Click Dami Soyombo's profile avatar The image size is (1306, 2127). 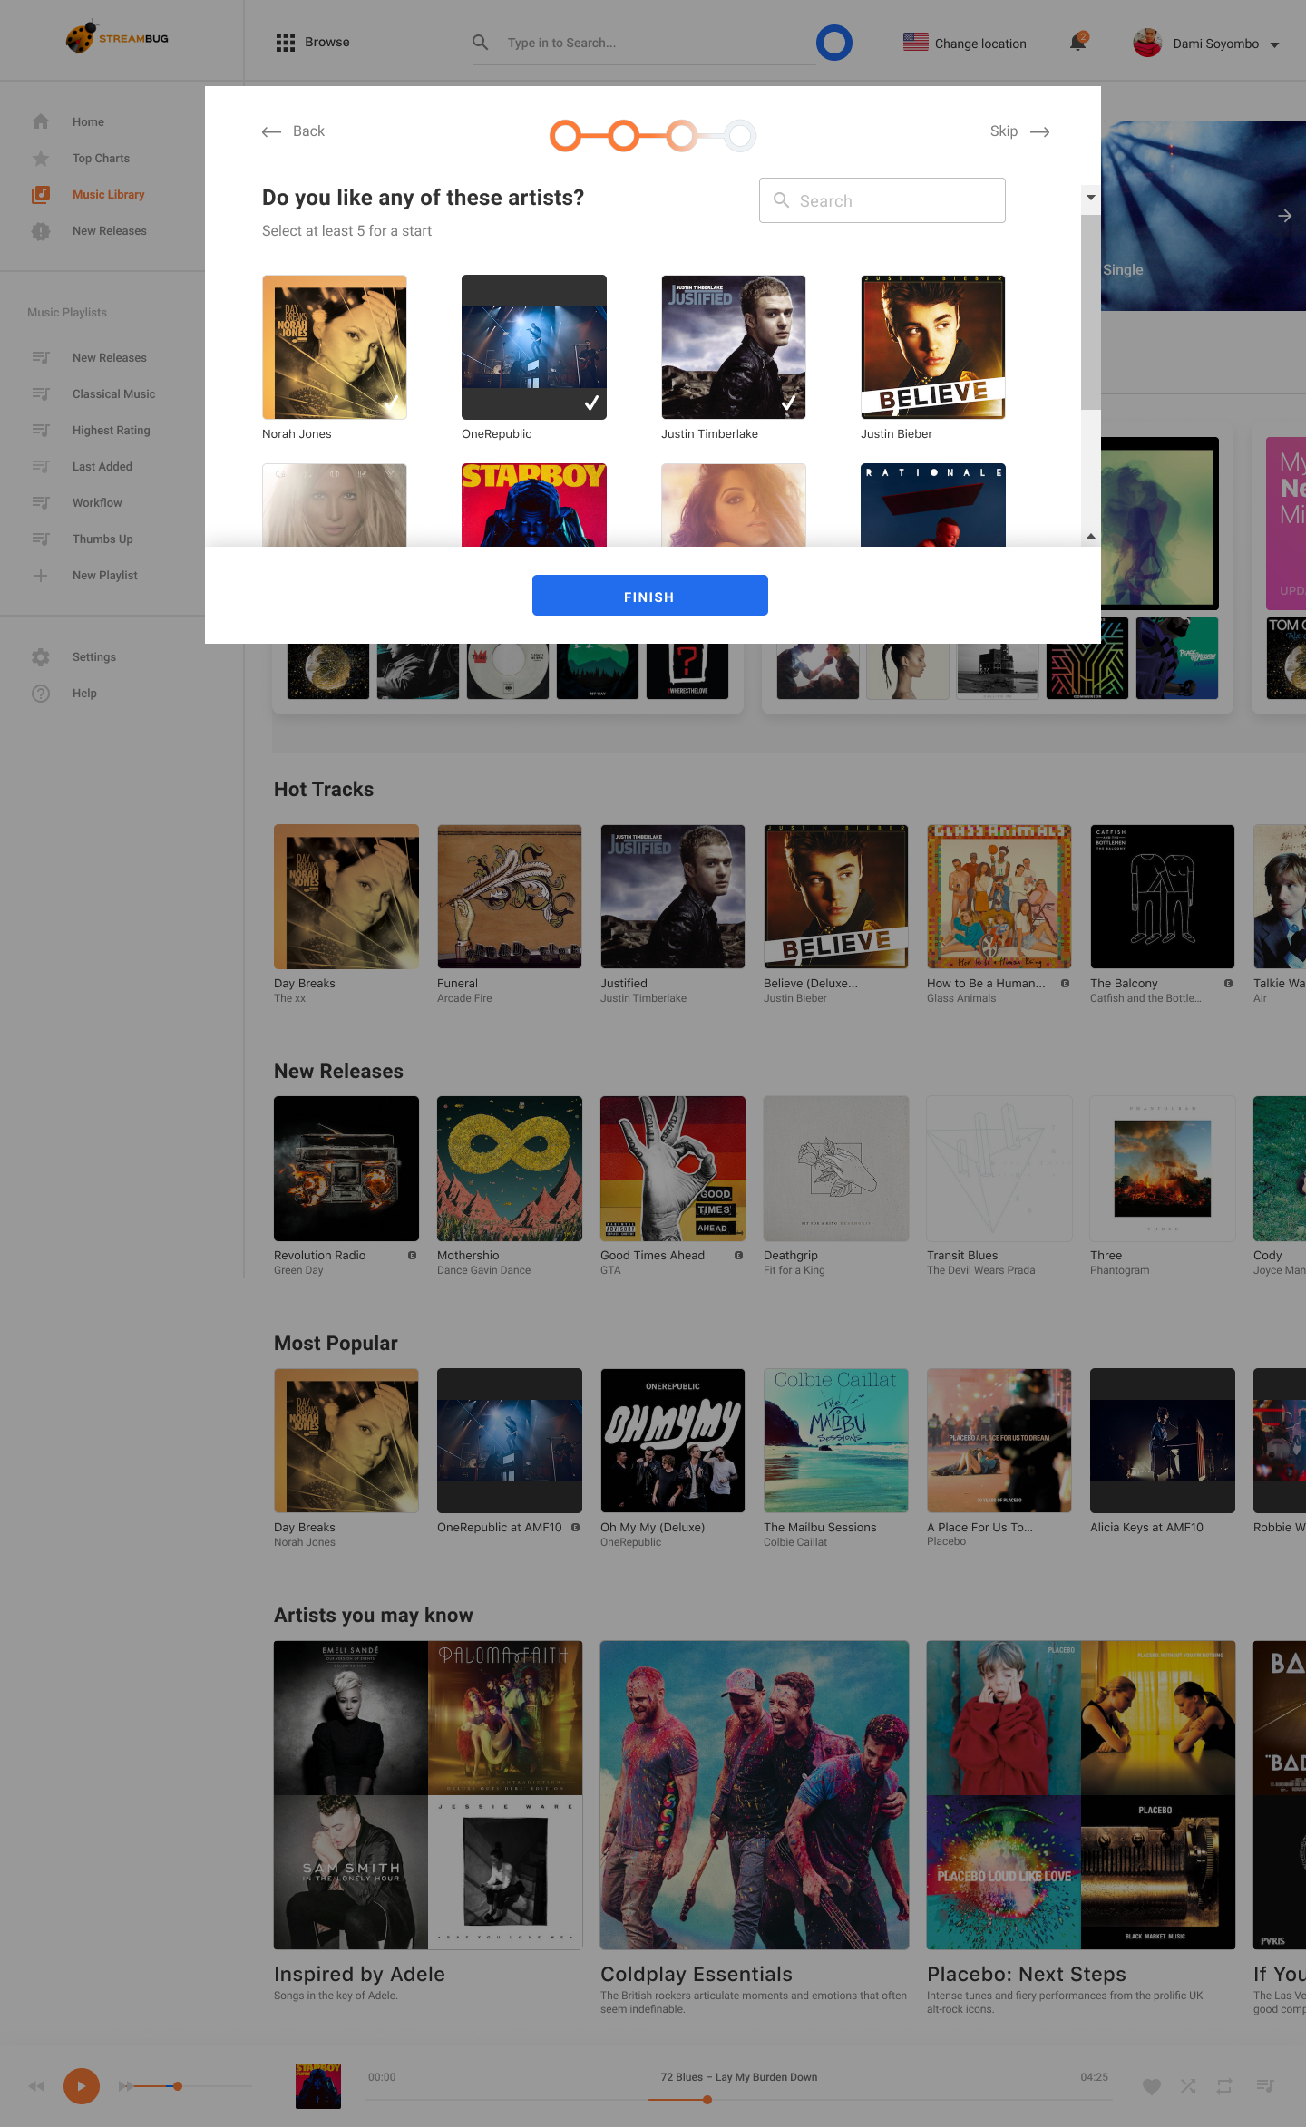[x=1148, y=43]
